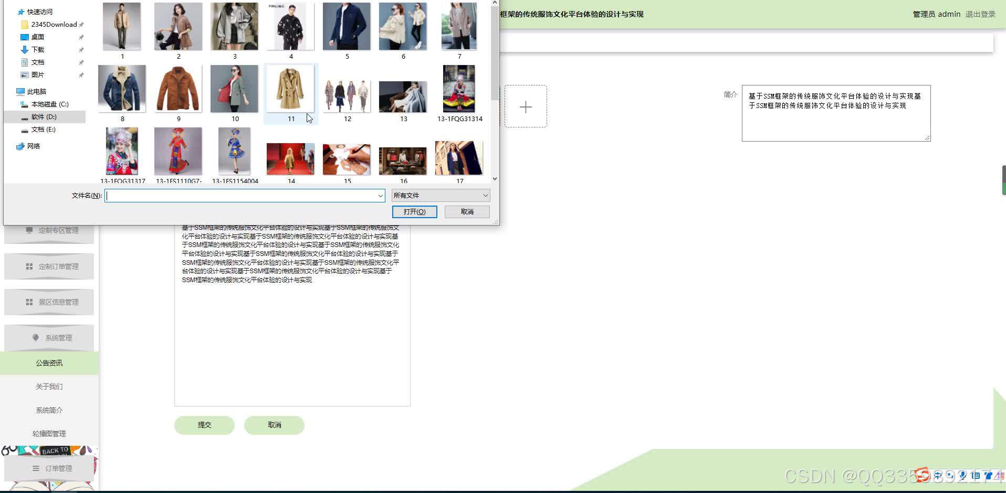Screen dimensions: 1006x493
Task: Open 本地磁盘 (C:) drive
Action: click(x=50, y=104)
